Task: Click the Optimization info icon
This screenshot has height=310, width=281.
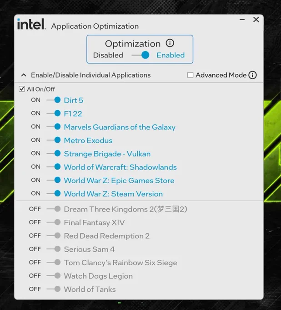Action: click(170, 43)
